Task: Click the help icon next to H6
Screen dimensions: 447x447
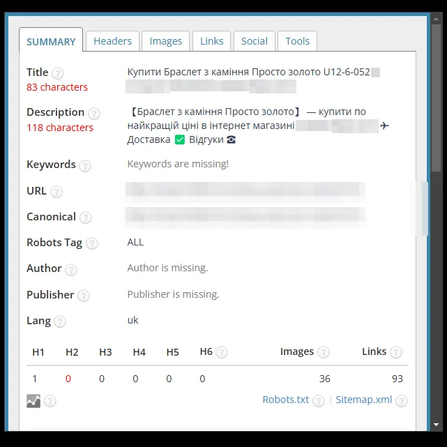Action: coord(222,352)
